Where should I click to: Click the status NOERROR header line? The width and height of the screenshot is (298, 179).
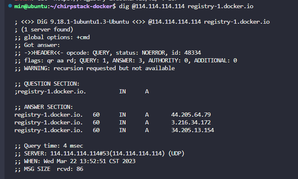pos(108,53)
